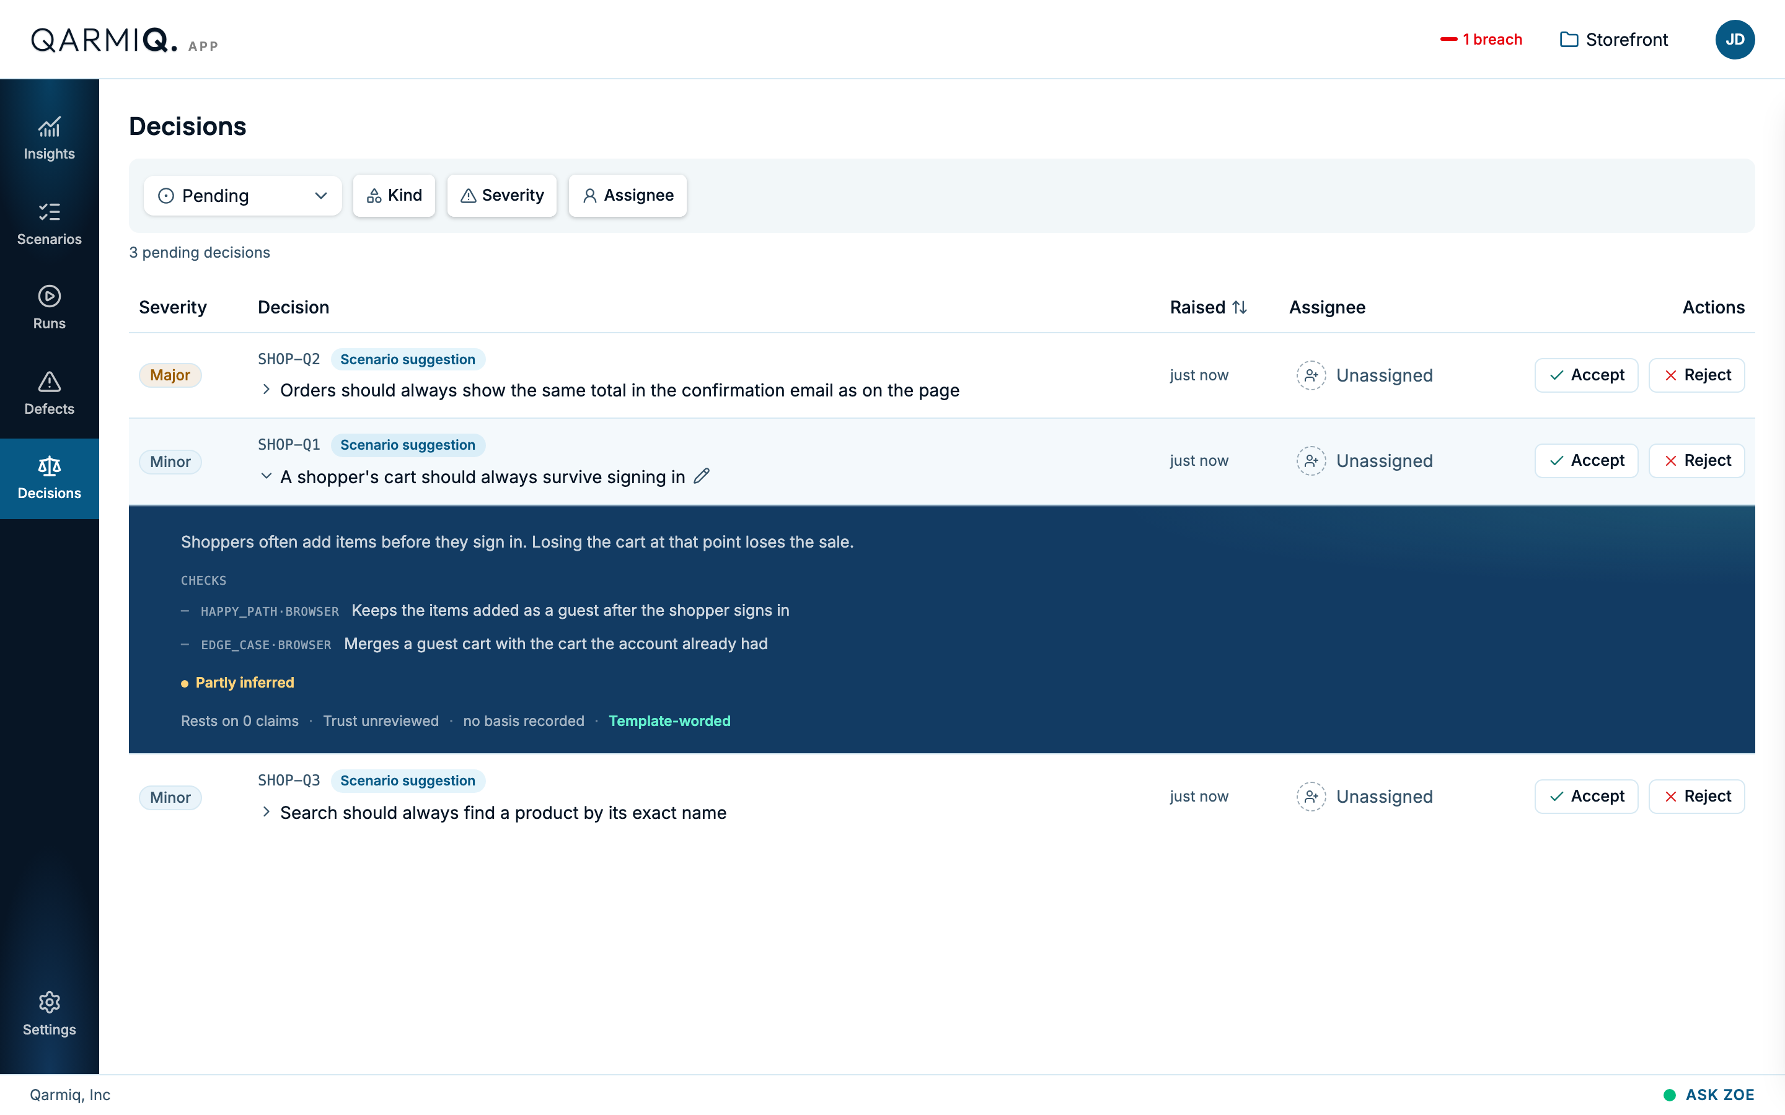Click the Minor badge on SHOP-Q3 row
The width and height of the screenshot is (1785, 1115).
(x=170, y=797)
